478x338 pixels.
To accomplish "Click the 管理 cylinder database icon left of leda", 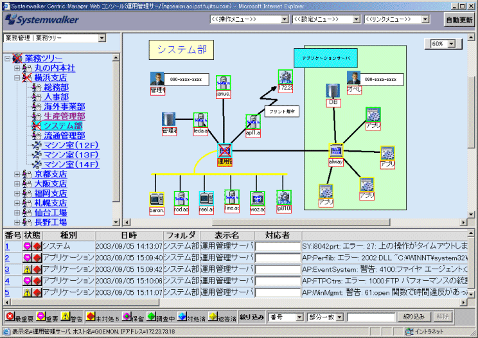I will click(168, 120).
